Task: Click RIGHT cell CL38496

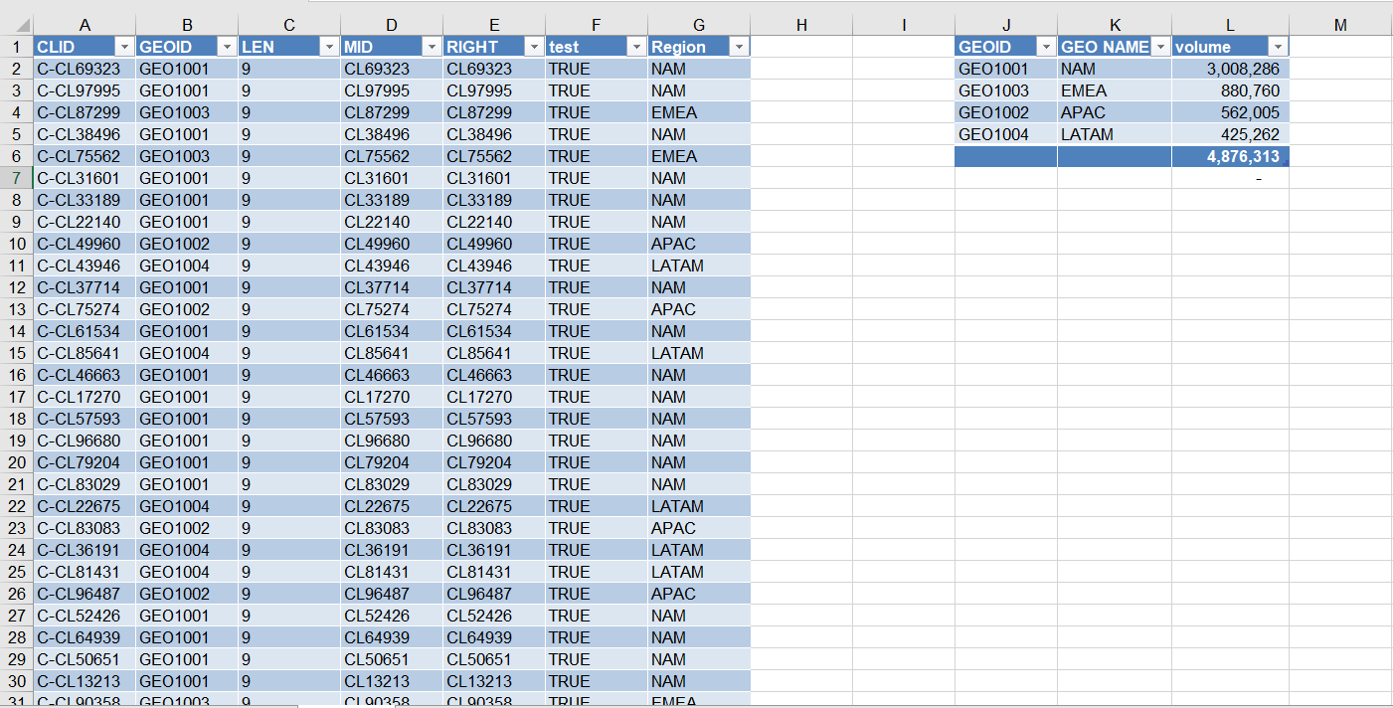Action: coord(494,134)
